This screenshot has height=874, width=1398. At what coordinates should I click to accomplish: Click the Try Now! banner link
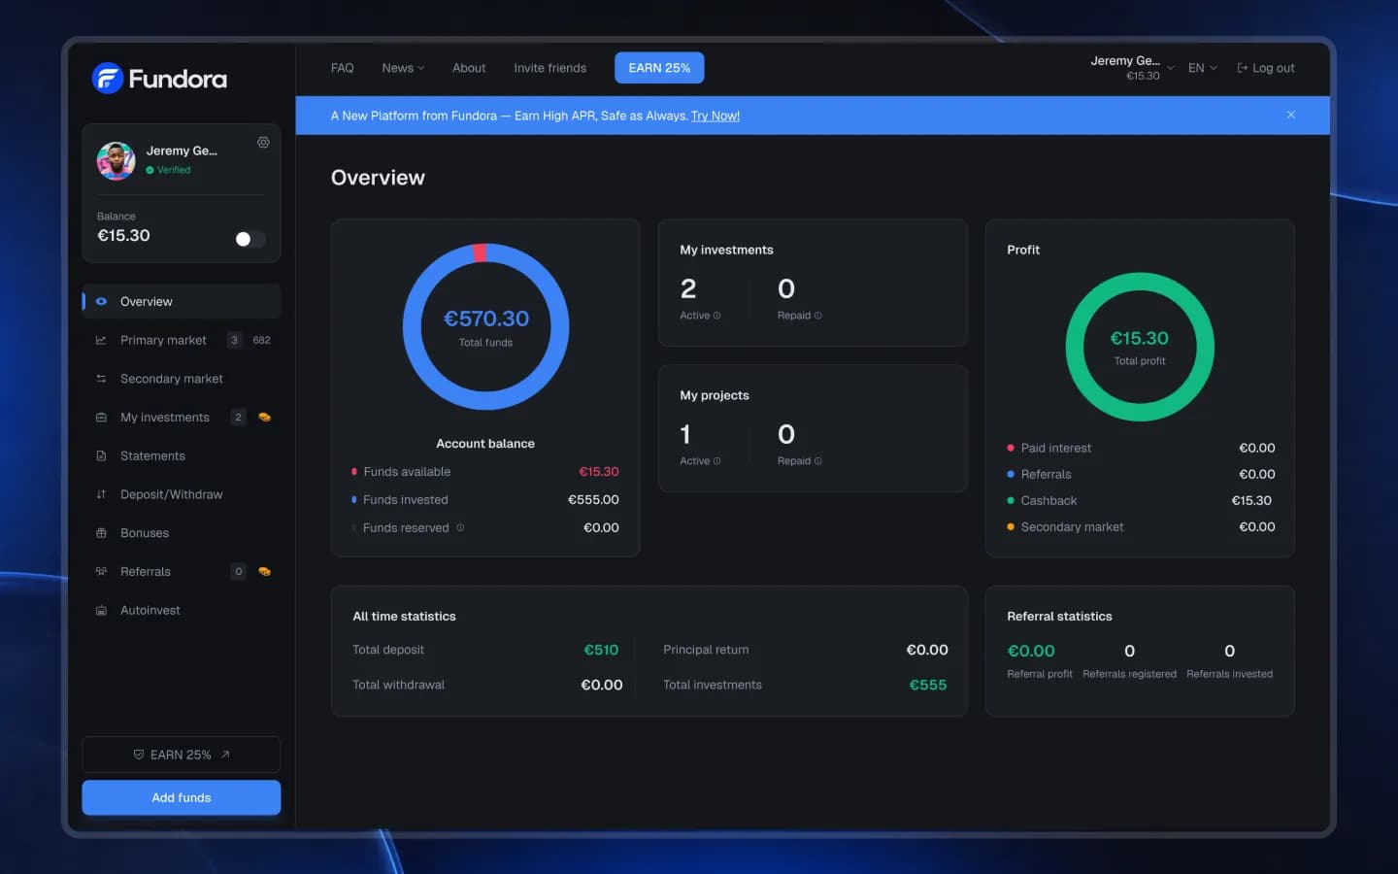[716, 116]
